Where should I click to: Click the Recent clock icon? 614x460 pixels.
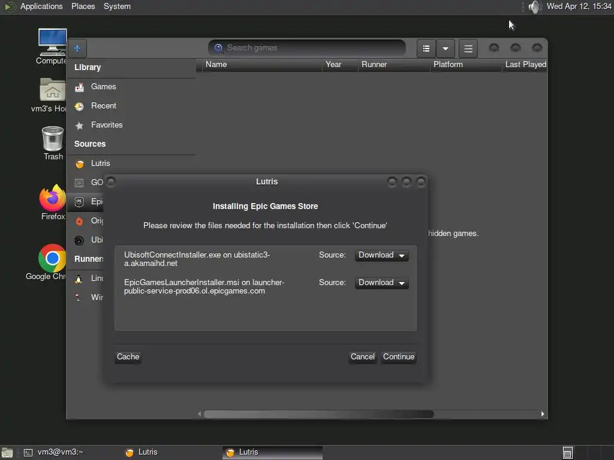[x=79, y=107]
